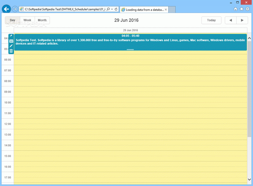Minimize the browser window

pos(231,3)
